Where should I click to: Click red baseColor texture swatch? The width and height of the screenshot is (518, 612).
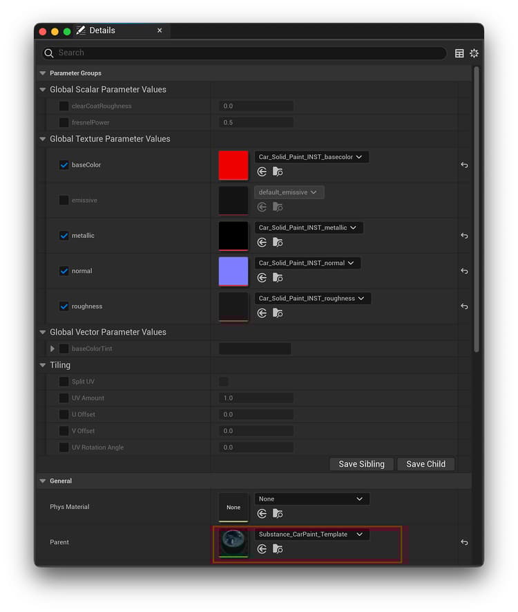pos(233,165)
